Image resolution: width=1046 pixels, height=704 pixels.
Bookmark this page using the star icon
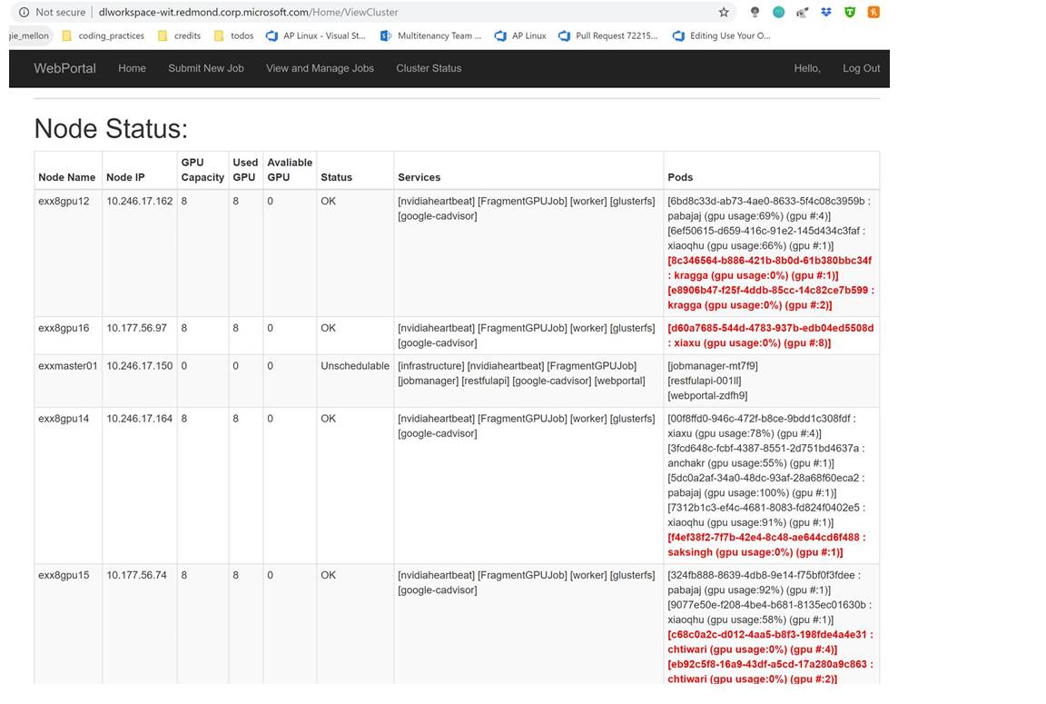pyautogui.click(x=723, y=13)
